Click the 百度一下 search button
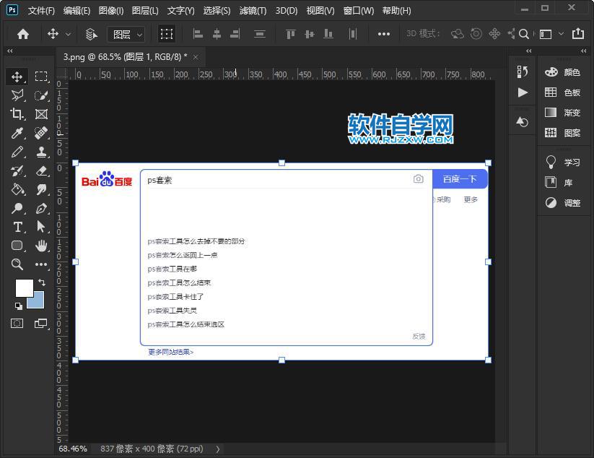Viewport: 594px width, 458px height. [460, 178]
